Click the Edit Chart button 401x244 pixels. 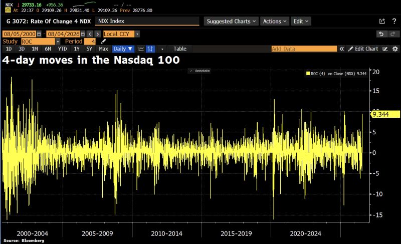[363, 49]
